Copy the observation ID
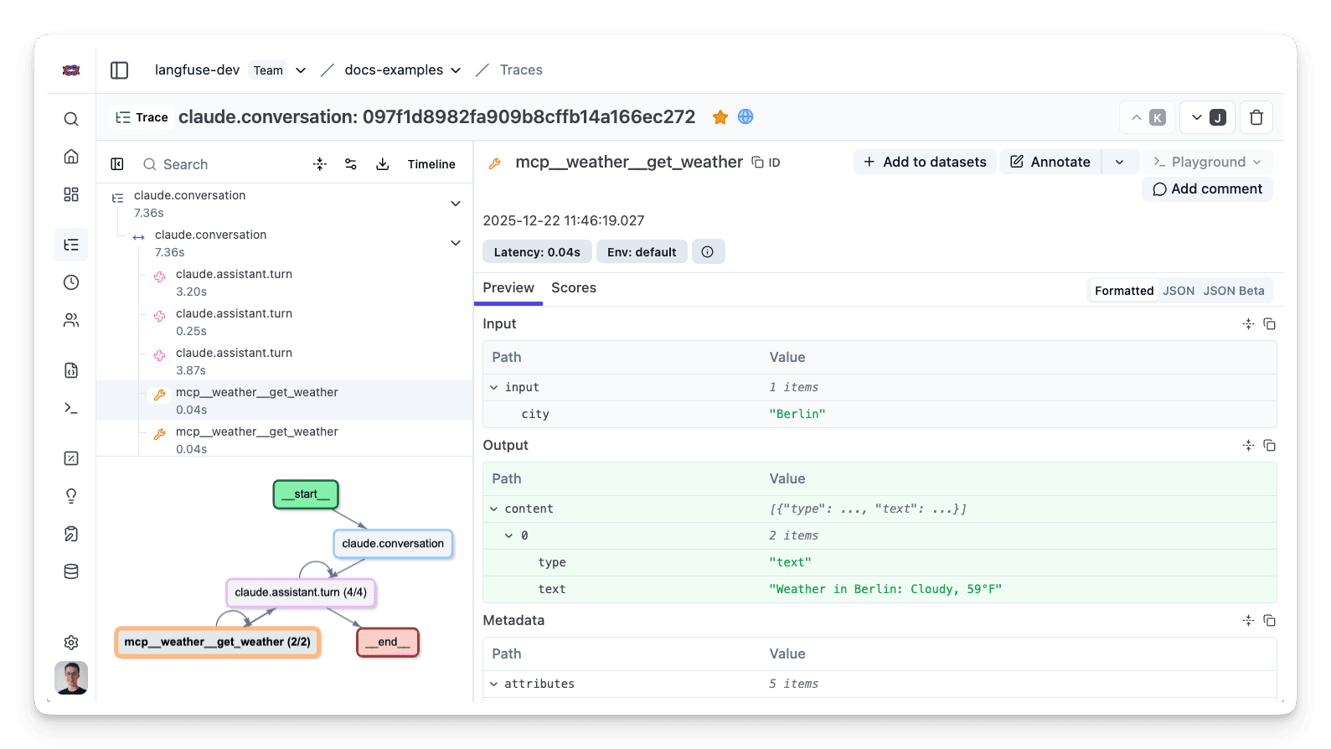1331x749 pixels. (x=766, y=163)
